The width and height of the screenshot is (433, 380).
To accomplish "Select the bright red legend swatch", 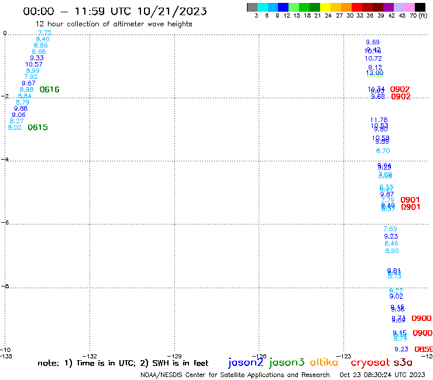I will (x=357, y=7).
